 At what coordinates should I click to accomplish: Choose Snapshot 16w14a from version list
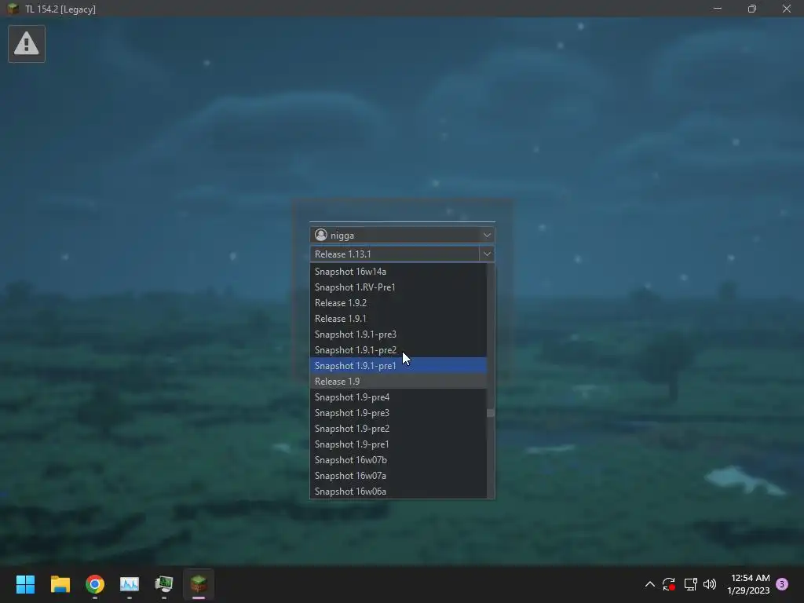[x=398, y=271]
